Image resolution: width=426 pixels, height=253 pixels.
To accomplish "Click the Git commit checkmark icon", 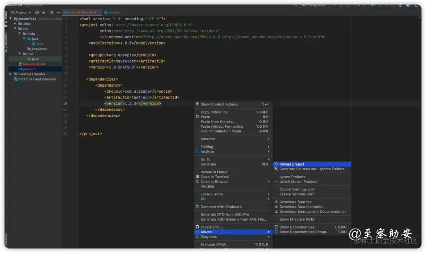I will point(386,6).
